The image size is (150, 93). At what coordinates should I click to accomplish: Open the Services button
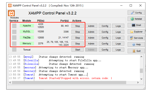click(x=136, y=38)
